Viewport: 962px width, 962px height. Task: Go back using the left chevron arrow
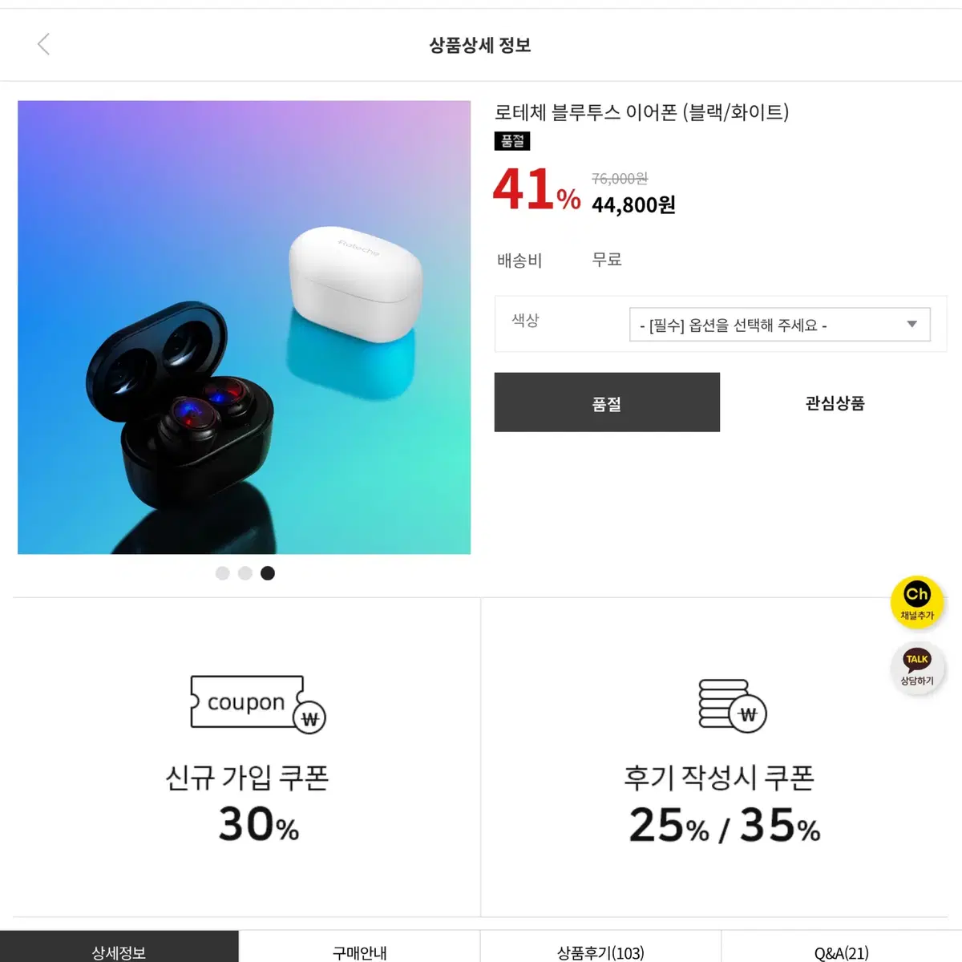[x=44, y=44]
